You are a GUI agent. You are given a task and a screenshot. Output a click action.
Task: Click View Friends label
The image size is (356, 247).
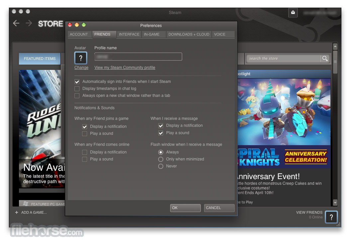pos(309,212)
